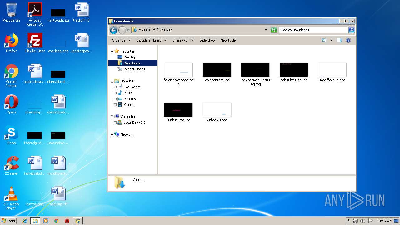Click the Search Downloads field
The width and height of the screenshot is (400, 225).
coord(313,30)
